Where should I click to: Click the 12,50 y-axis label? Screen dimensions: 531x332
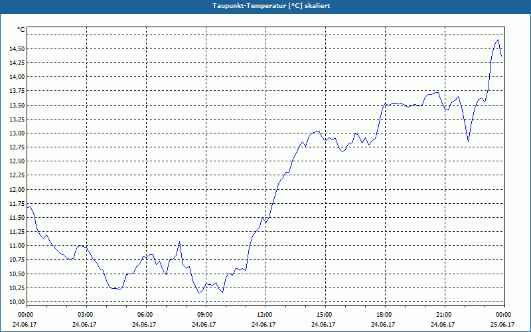click(17, 161)
